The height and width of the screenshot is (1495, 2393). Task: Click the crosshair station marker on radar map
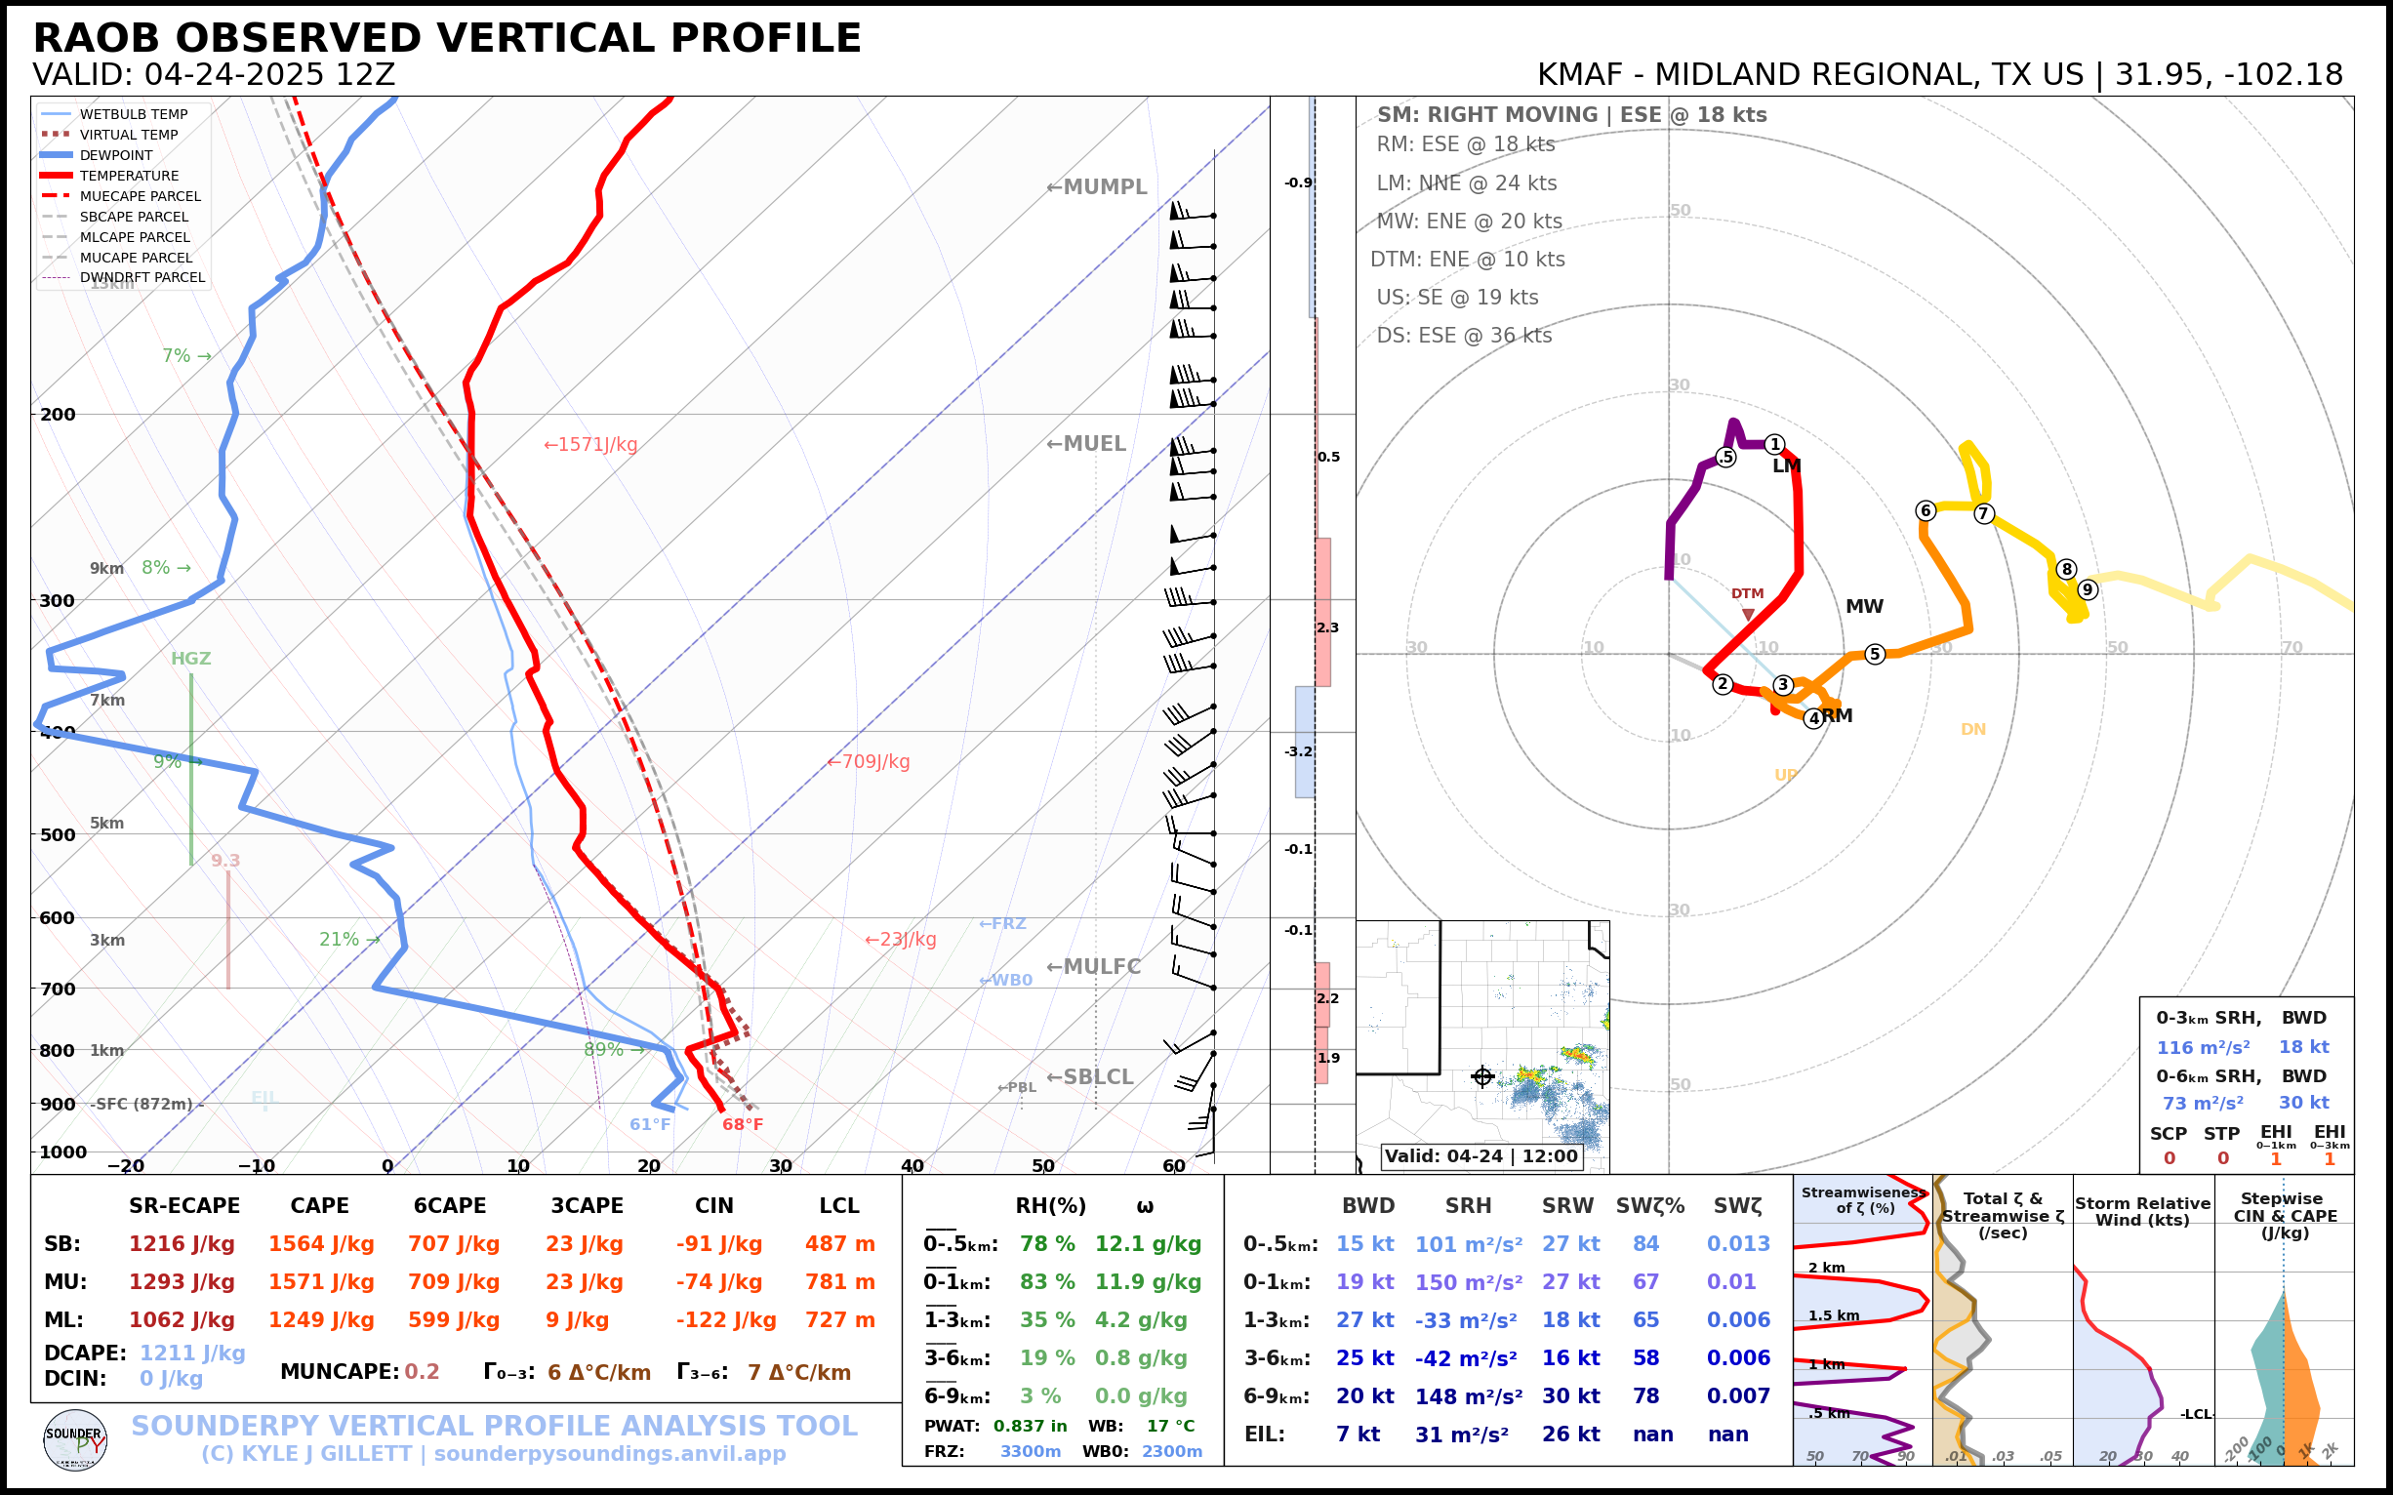(x=1481, y=1076)
